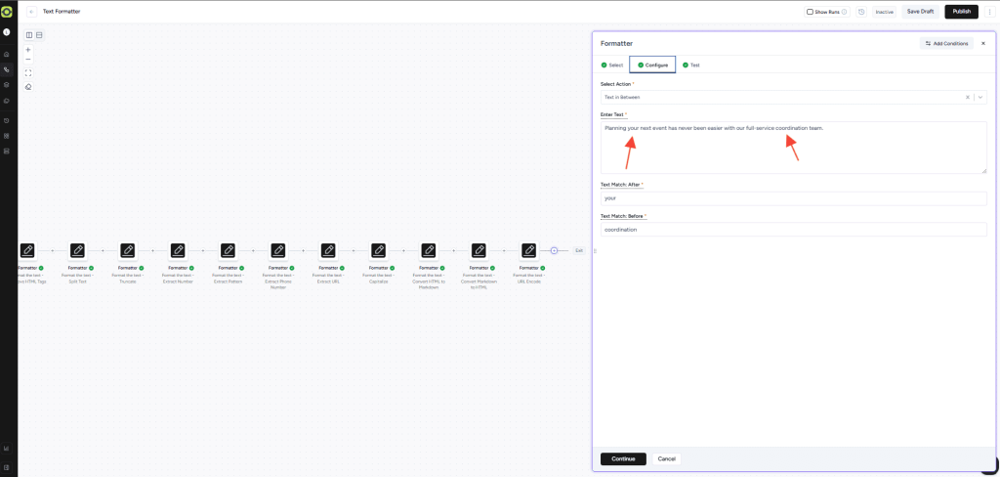Switch to the Select tab
Viewport: 1000px width, 477px height.
(x=612, y=65)
